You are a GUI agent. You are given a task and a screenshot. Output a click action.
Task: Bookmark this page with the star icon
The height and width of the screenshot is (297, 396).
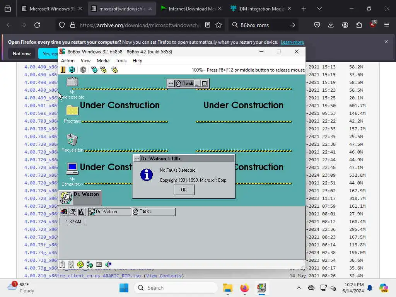click(x=218, y=25)
